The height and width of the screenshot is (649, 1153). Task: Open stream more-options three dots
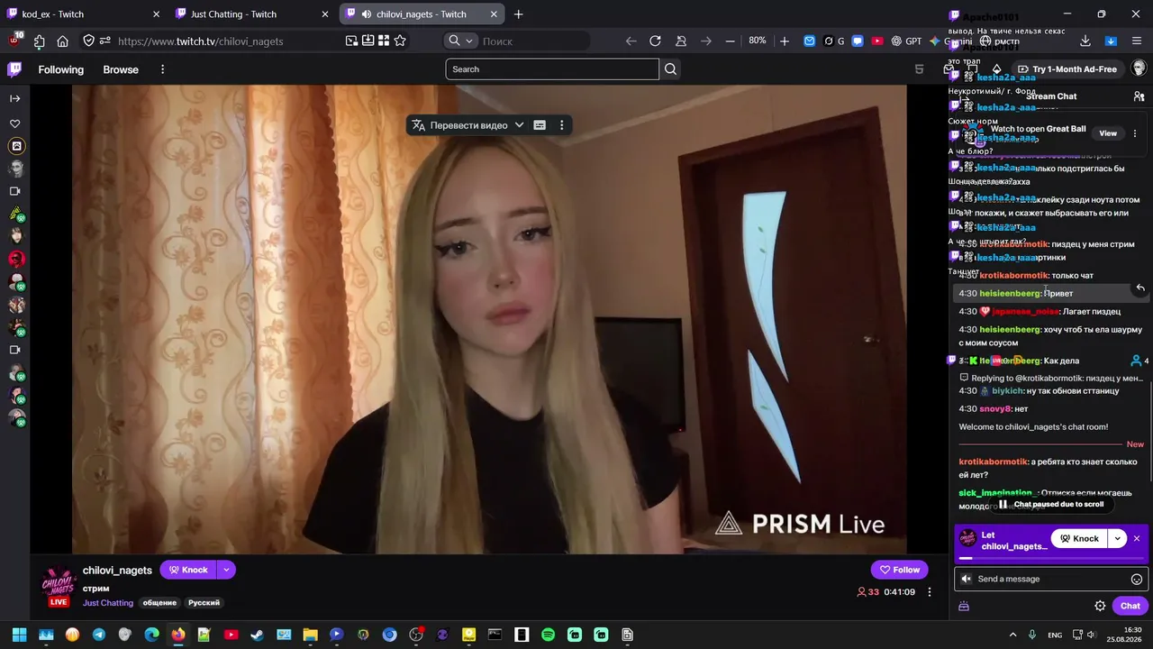[930, 592]
